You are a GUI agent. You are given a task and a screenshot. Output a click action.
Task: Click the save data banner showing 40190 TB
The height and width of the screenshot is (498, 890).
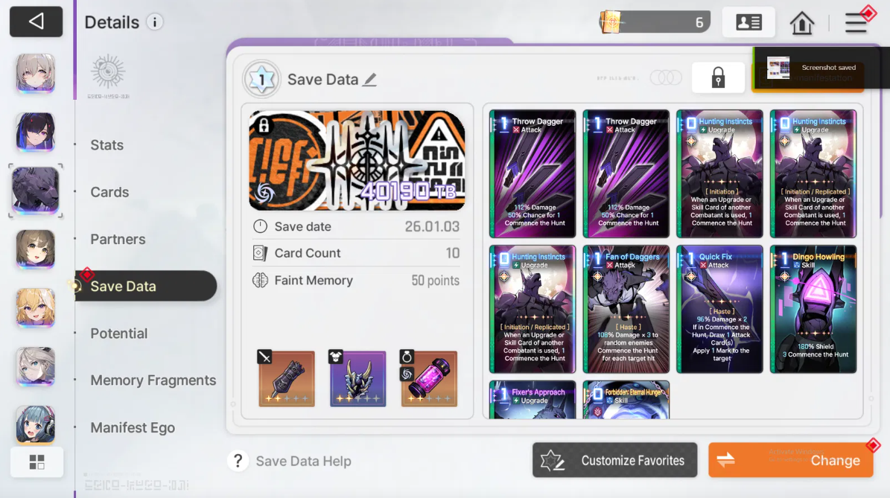(x=357, y=161)
